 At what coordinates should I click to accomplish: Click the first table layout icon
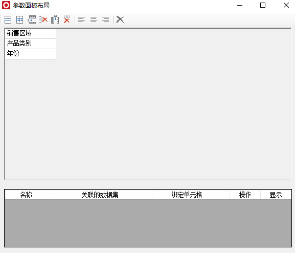(x=8, y=19)
